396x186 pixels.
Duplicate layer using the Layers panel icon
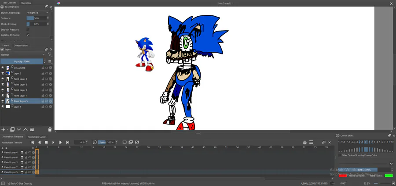point(12,129)
